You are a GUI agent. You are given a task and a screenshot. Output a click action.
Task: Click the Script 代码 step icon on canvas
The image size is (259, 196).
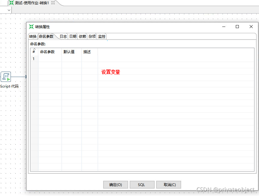tap(6, 77)
